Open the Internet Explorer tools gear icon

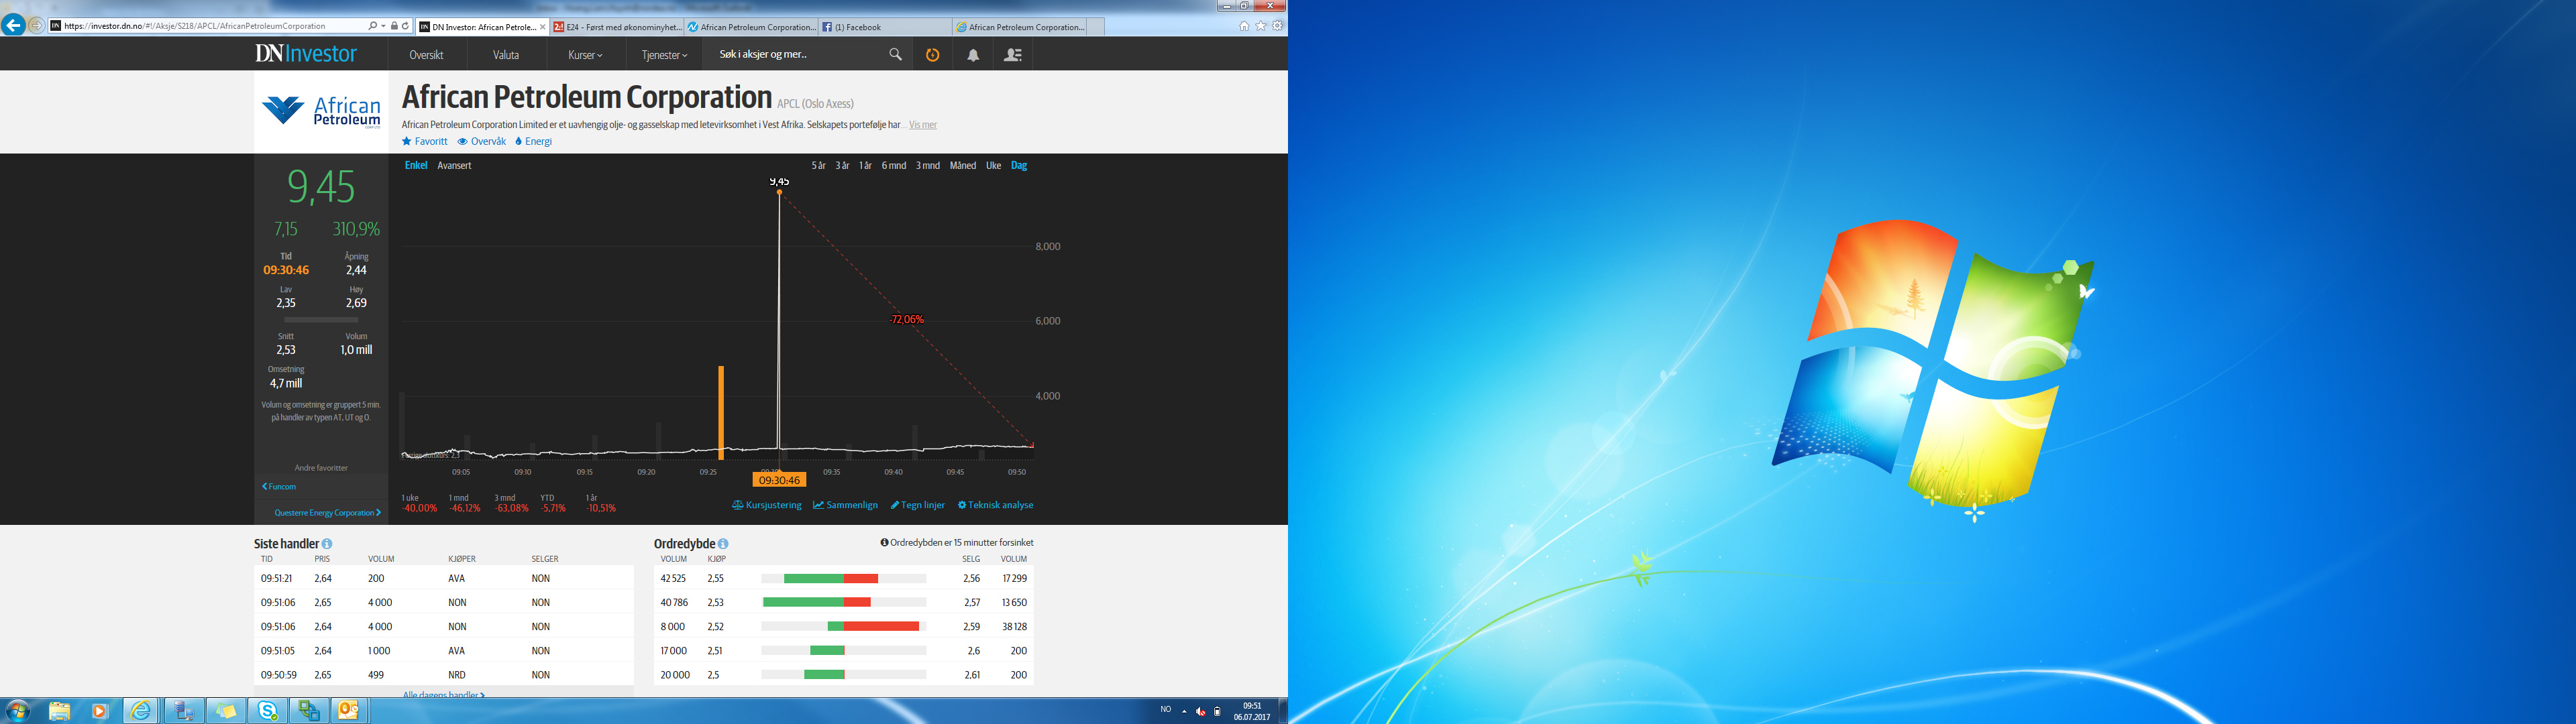(1277, 26)
